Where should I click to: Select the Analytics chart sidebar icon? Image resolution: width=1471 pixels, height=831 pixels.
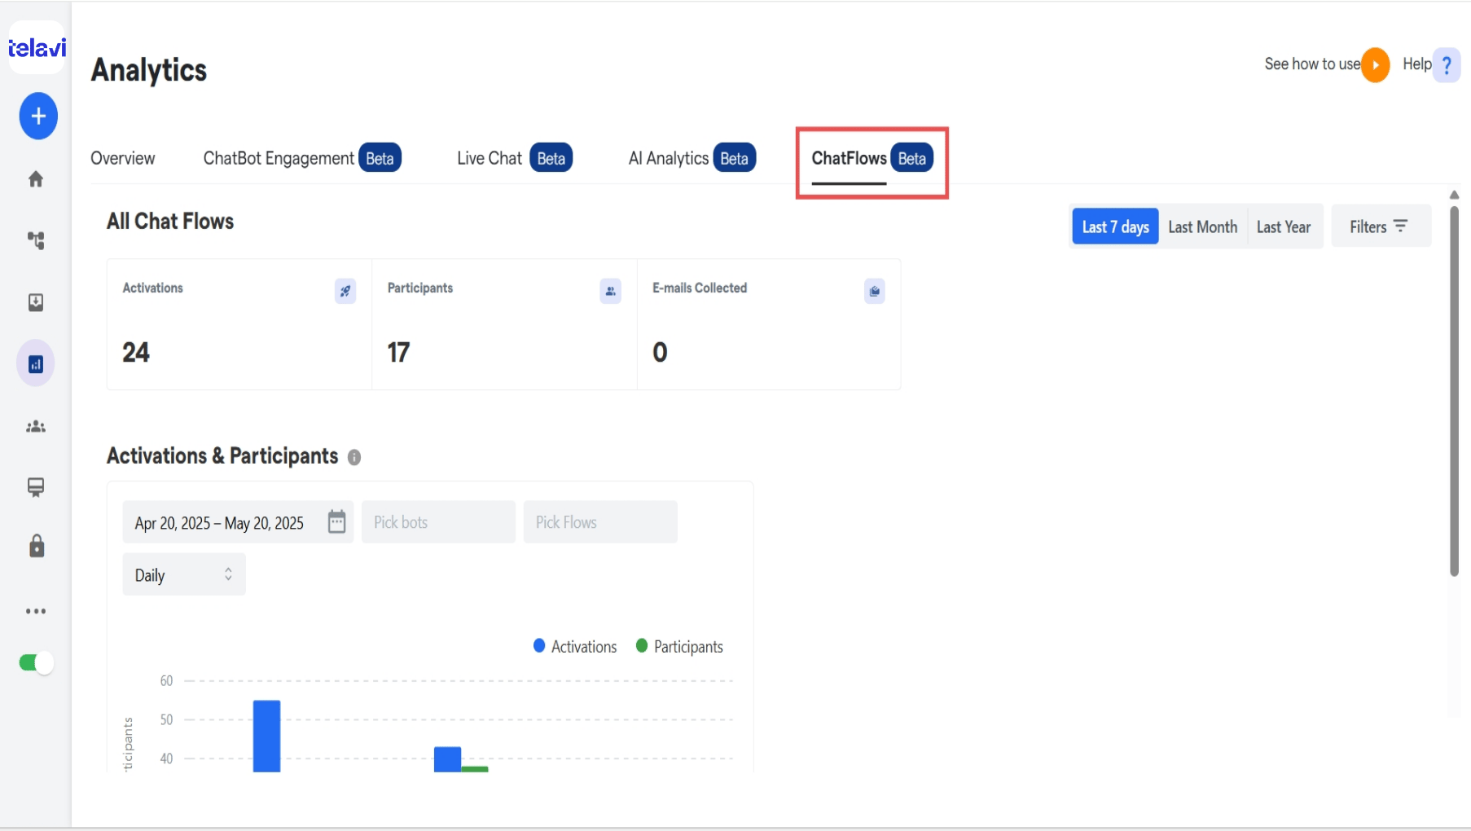36,363
